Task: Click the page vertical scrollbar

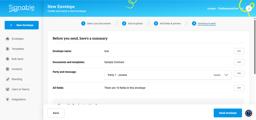Action: coord(255,47)
